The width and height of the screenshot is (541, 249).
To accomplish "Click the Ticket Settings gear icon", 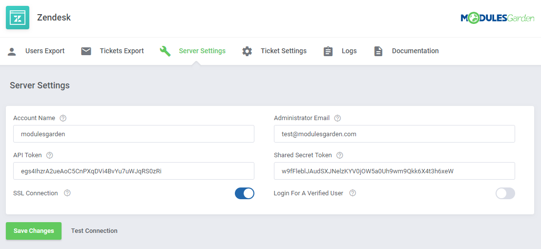I will coord(248,51).
